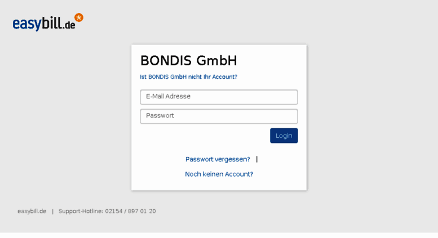Viewport: 438px width, 238px height.
Task: Click the blank area left of the Login button
Action: [x=205, y=136]
